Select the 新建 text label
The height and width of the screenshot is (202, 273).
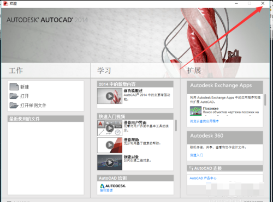25,87
